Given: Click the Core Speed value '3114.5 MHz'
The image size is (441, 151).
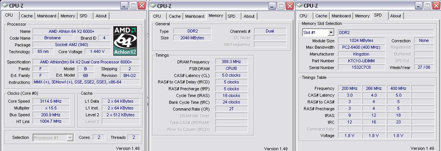Looking at the screenshot, I should click(51, 101).
